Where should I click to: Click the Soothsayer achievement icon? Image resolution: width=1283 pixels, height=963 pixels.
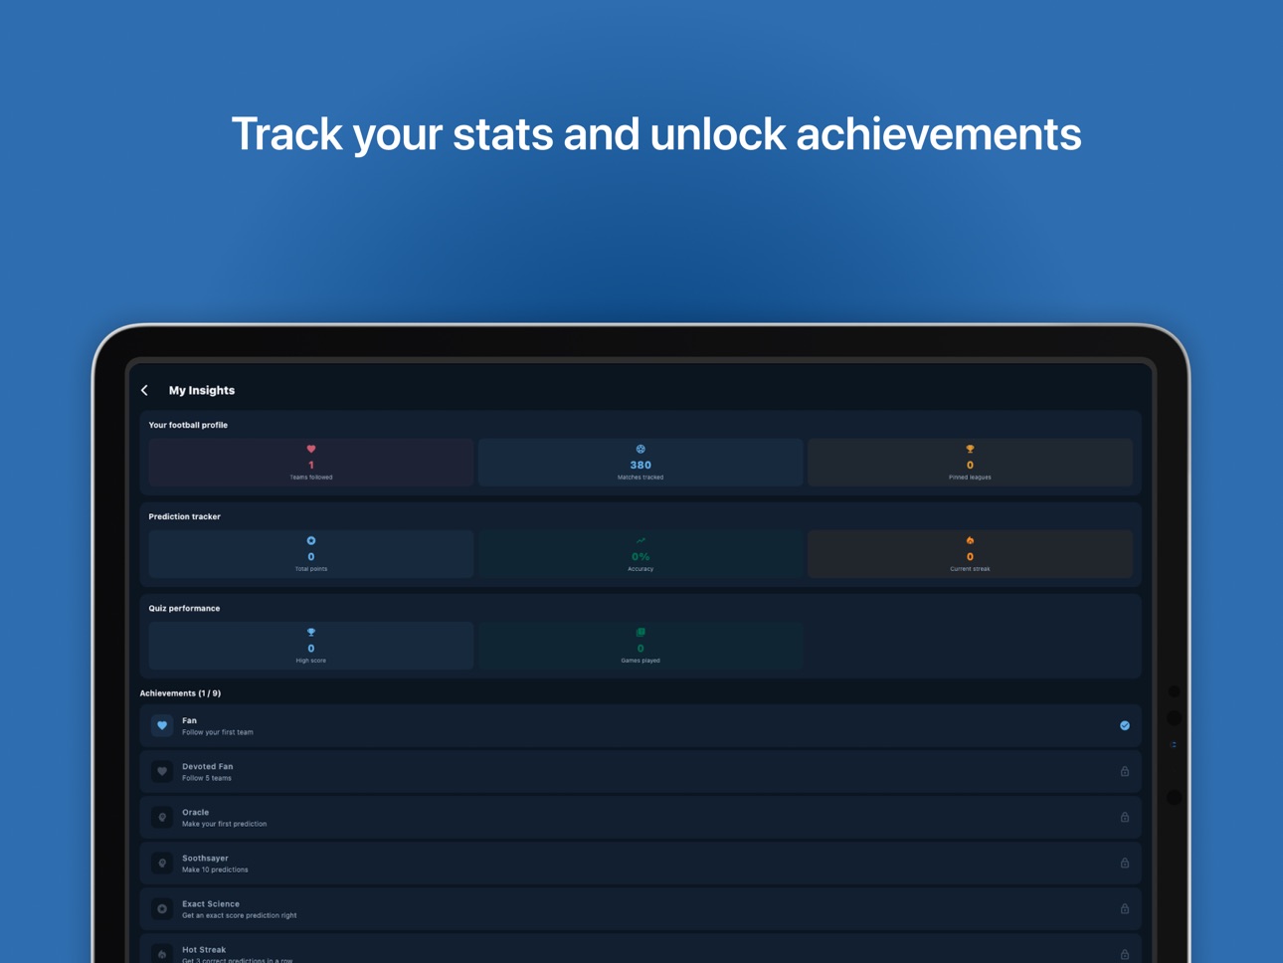point(162,863)
